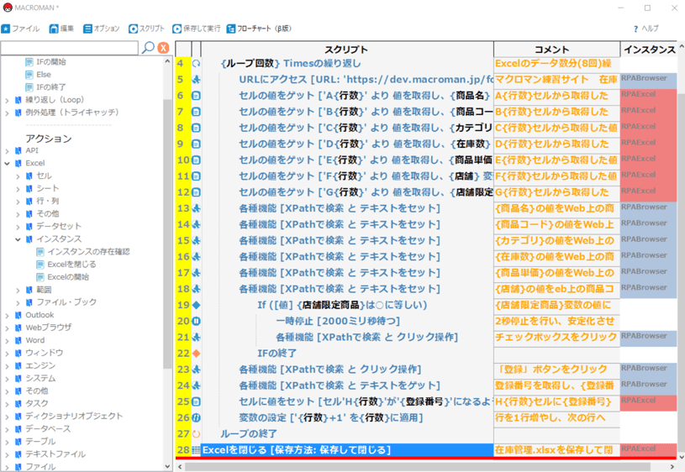Collapse the Excel tree node
The height and width of the screenshot is (472, 685).
[x=7, y=164]
